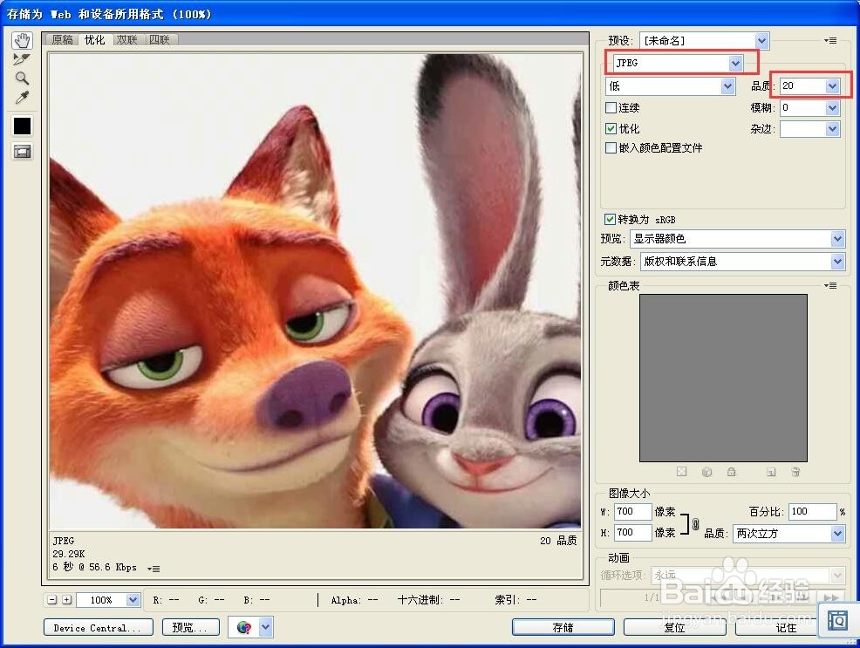The image size is (860, 648).
Task: Toggle the 转换为 sRGB checkbox
Action: [610, 219]
